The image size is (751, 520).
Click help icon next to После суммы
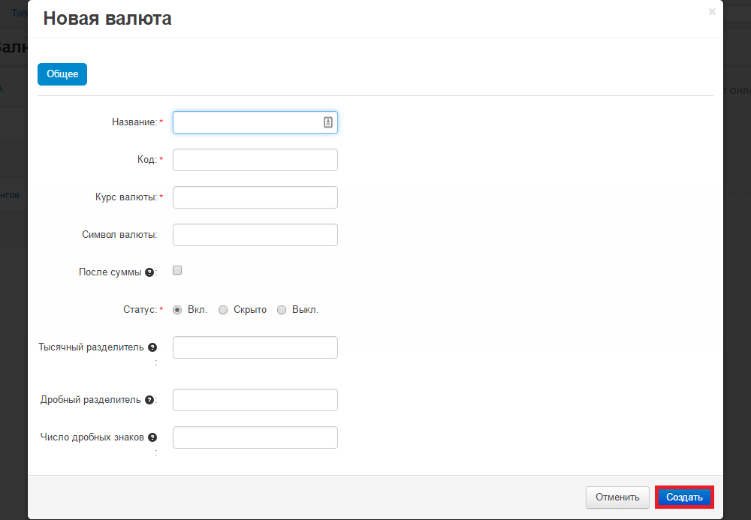point(149,272)
